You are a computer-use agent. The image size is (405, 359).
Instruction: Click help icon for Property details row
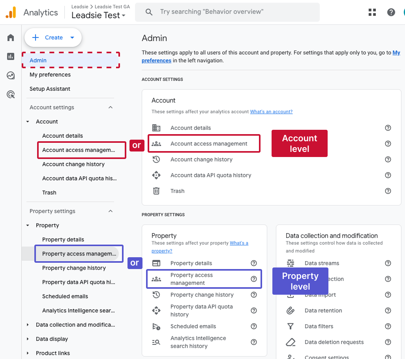(254, 263)
